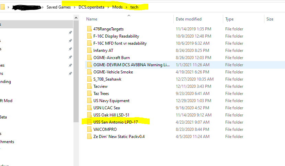Click the navigation pane scrollbar thumb
Image resolution: width=285 pixels, height=166 pixels.
click(x=76, y=71)
